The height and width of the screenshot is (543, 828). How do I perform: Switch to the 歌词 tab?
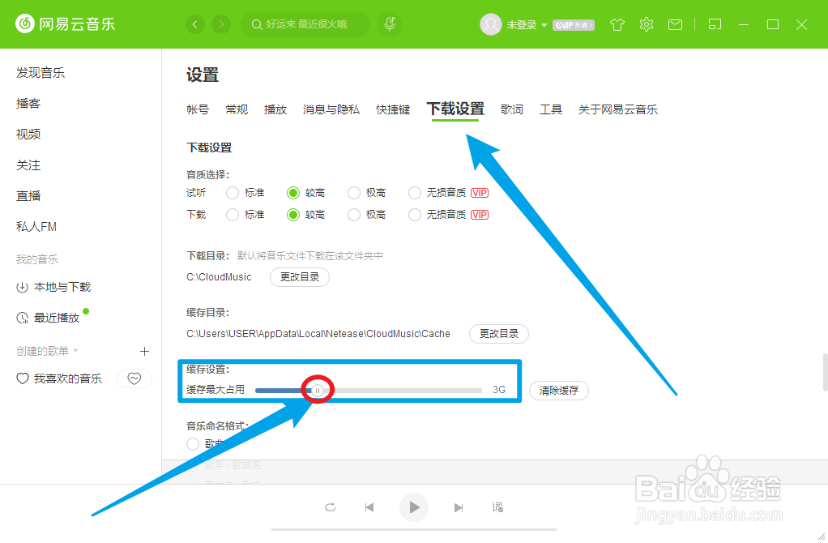[x=512, y=110]
